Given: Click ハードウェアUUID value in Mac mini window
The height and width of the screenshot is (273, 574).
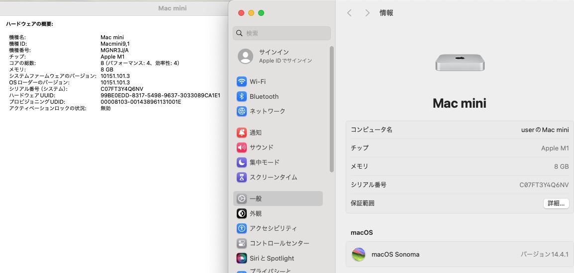Looking at the screenshot, I should tap(160, 95).
